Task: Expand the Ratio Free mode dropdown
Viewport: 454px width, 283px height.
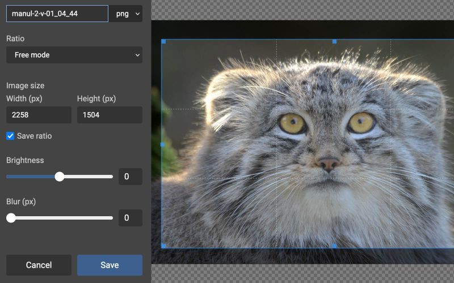Action: (x=74, y=55)
